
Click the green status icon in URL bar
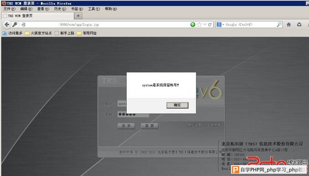coord(193,24)
